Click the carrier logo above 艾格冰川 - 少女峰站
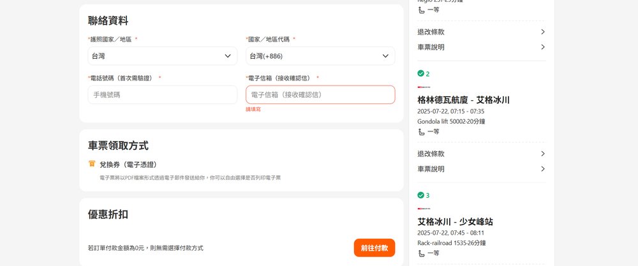 424,209
